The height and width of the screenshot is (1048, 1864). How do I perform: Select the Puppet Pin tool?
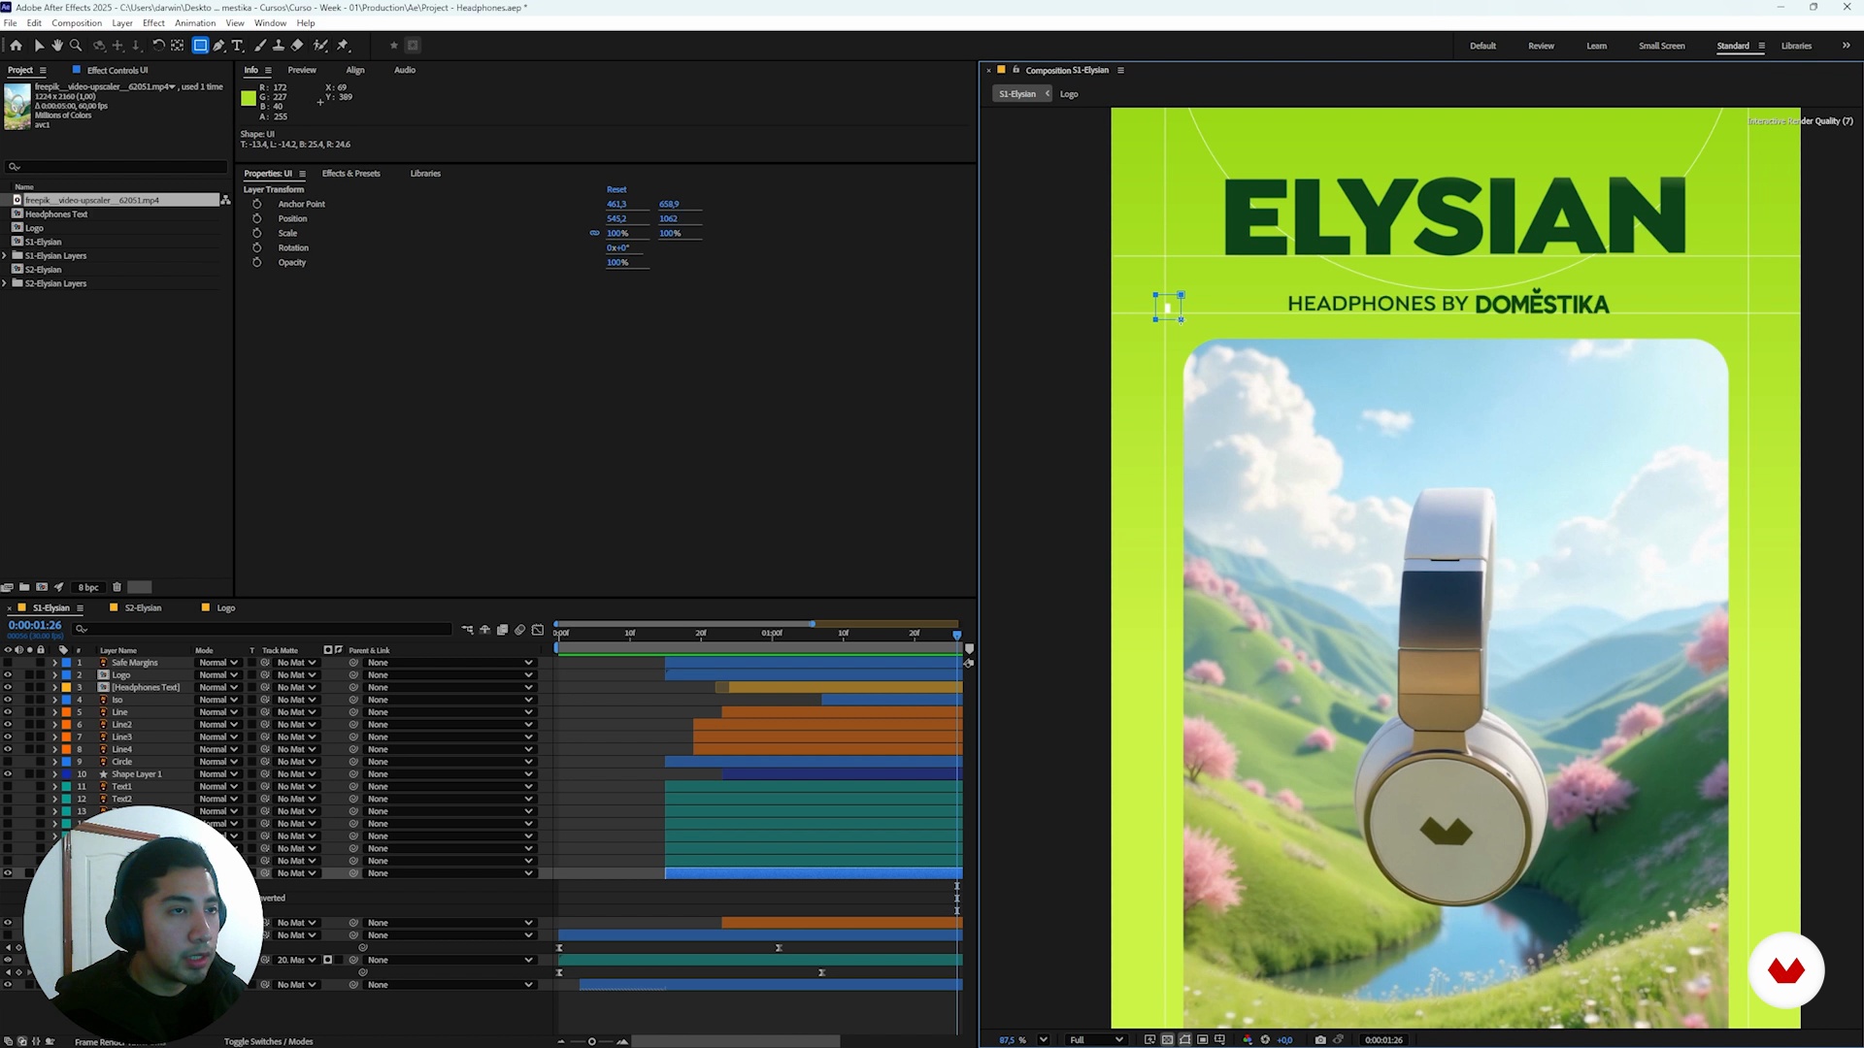343,46
